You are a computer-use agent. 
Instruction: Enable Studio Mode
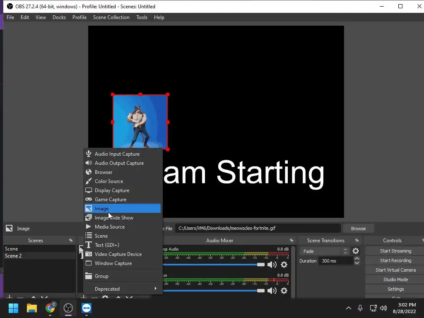(395, 279)
